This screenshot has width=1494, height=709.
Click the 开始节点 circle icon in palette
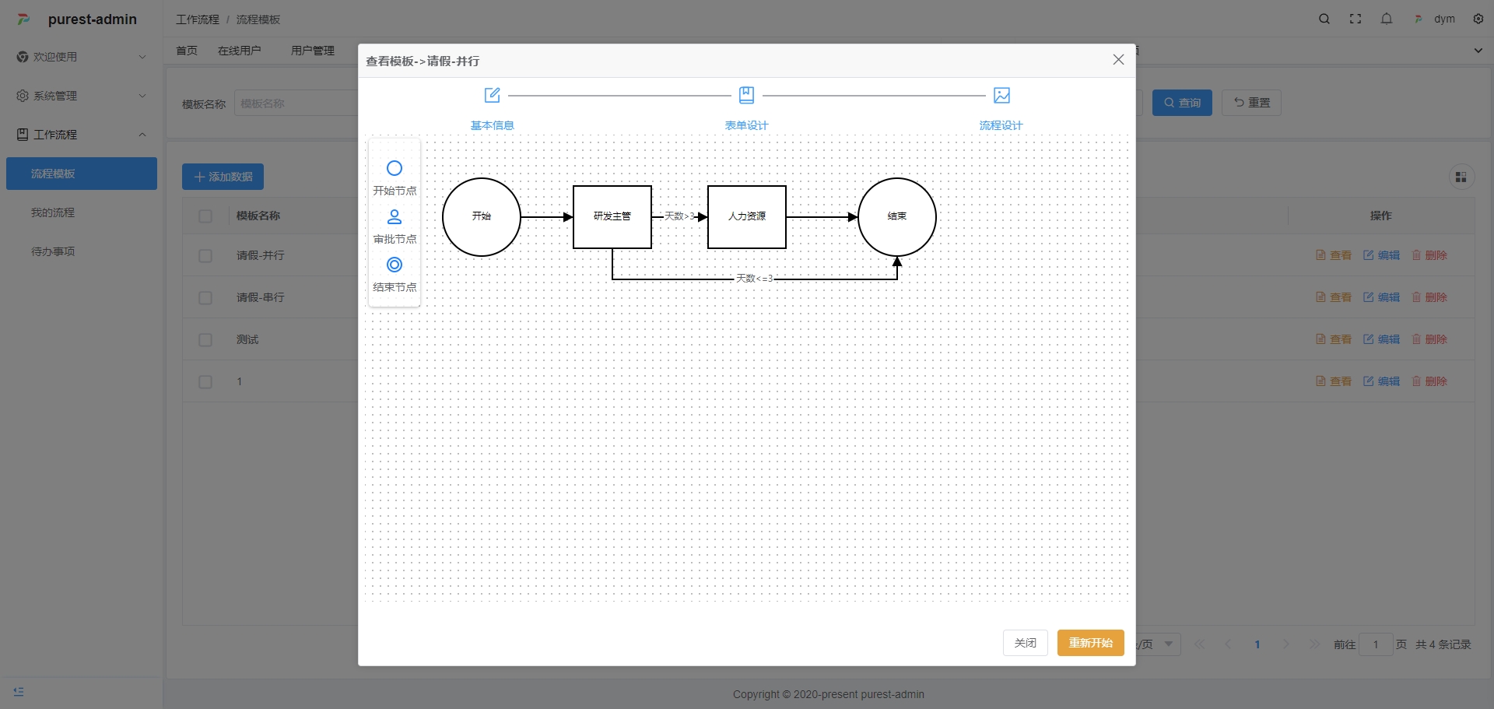click(x=395, y=168)
